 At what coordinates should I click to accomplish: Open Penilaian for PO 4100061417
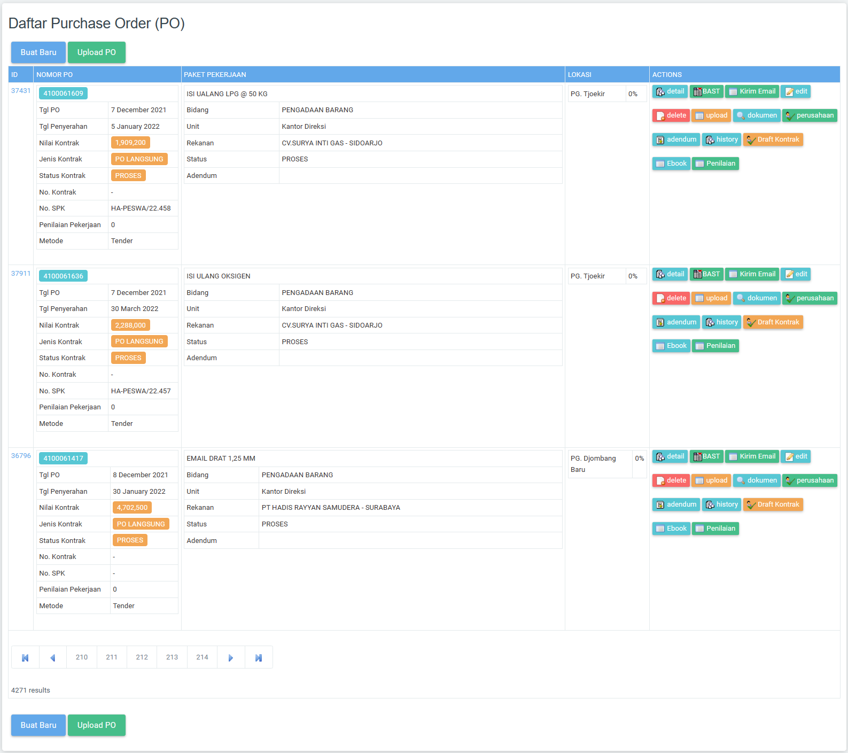click(715, 529)
